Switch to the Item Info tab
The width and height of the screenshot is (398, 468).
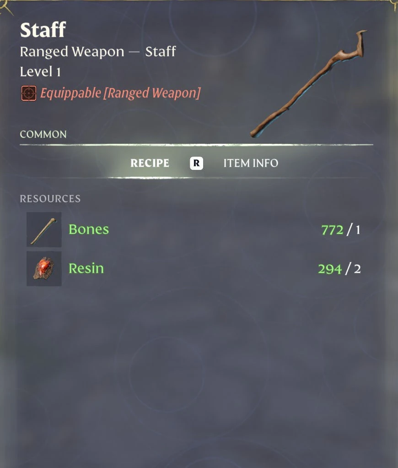(x=251, y=163)
